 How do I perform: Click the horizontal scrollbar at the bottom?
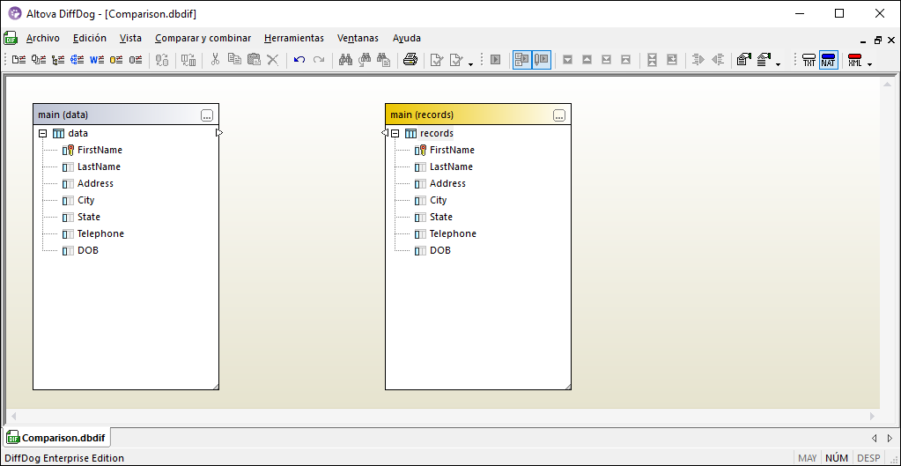(x=440, y=416)
